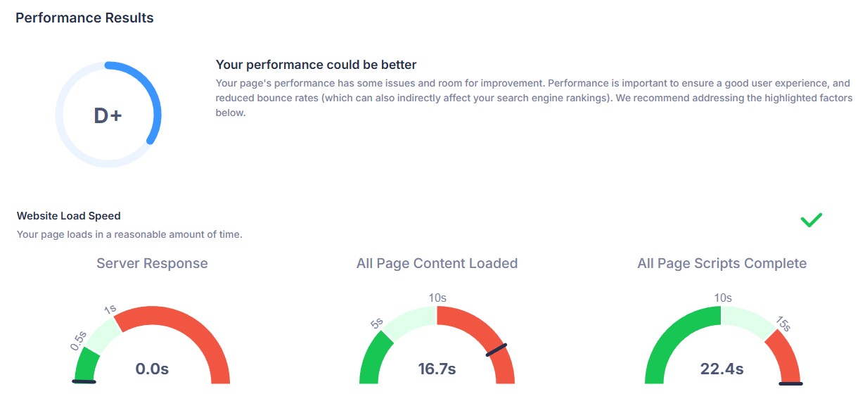Click the All Page Content Loaded title
The height and width of the screenshot is (420, 865).
[x=437, y=264]
